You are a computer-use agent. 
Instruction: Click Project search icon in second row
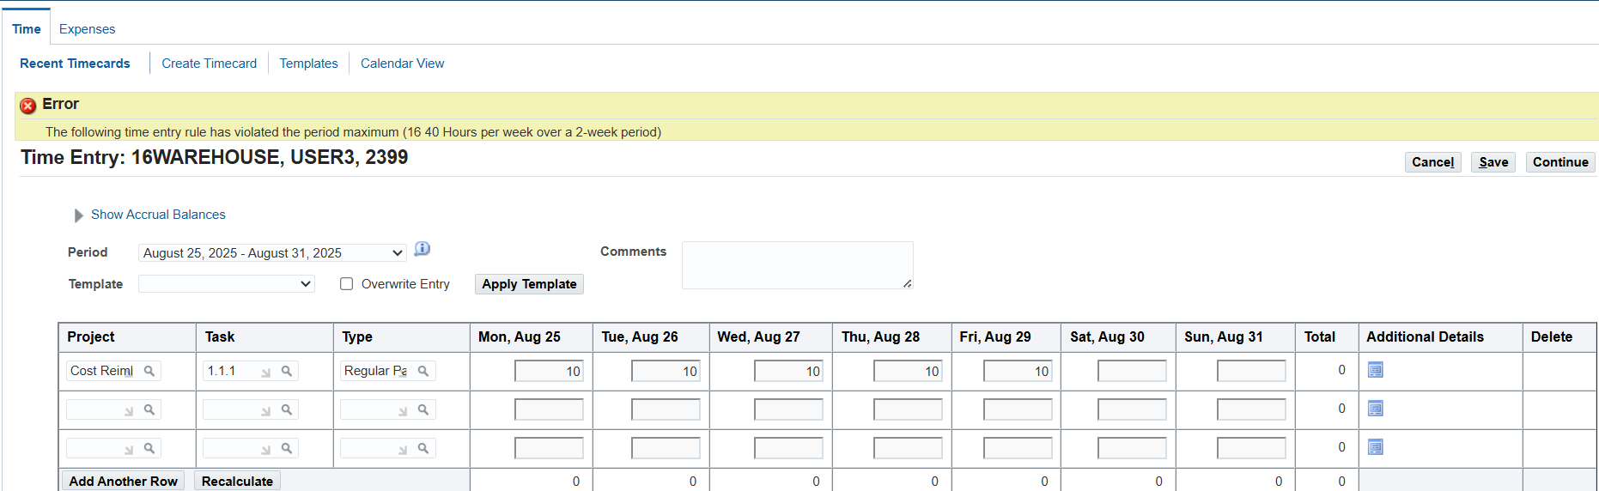click(149, 409)
